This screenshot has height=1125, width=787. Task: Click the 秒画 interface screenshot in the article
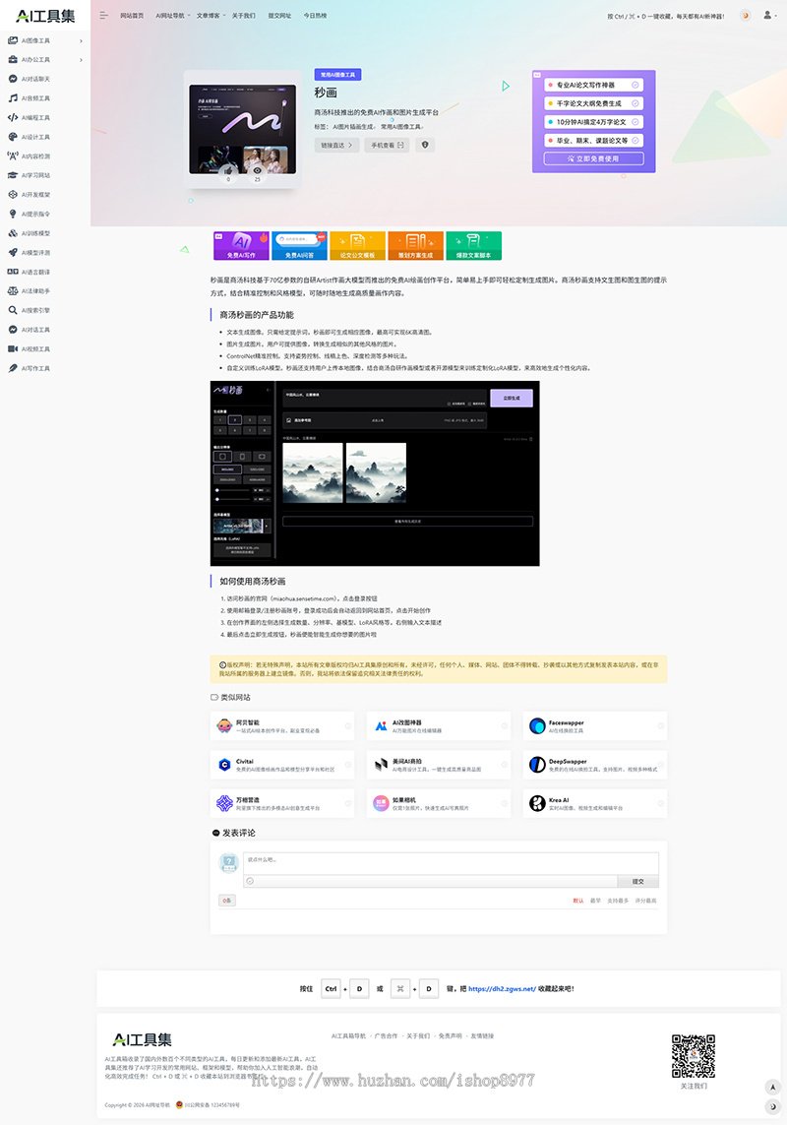pyautogui.click(x=375, y=473)
